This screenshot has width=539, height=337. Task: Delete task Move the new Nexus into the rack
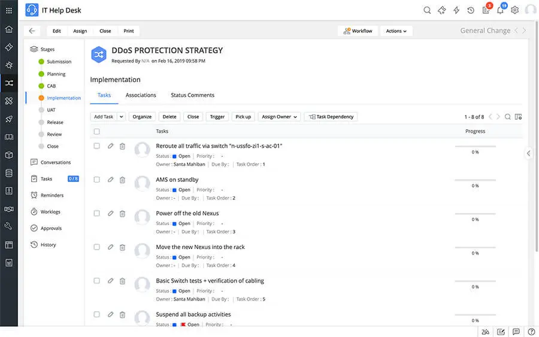coord(122,247)
